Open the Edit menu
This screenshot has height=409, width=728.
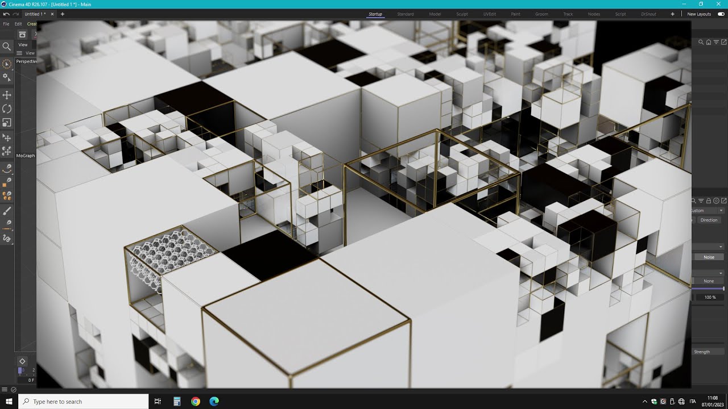pos(18,24)
